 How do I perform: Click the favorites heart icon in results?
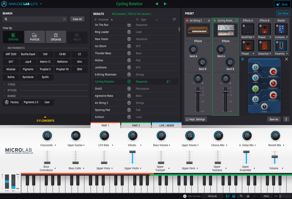(x=174, y=19)
